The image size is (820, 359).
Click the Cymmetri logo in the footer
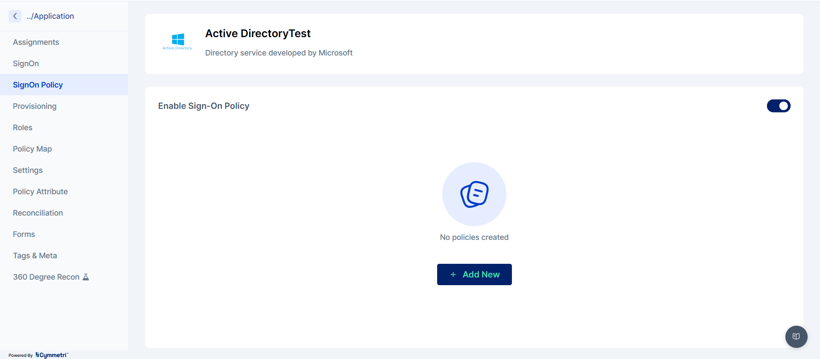pyautogui.click(x=51, y=355)
